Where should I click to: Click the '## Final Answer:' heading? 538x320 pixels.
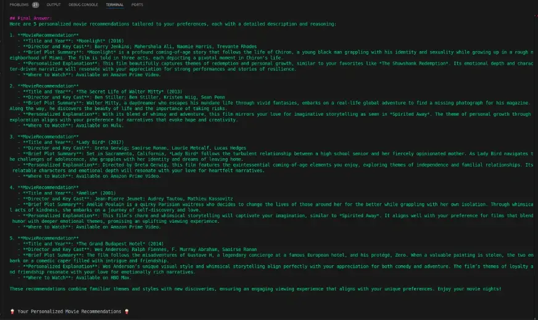(x=30, y=18)
